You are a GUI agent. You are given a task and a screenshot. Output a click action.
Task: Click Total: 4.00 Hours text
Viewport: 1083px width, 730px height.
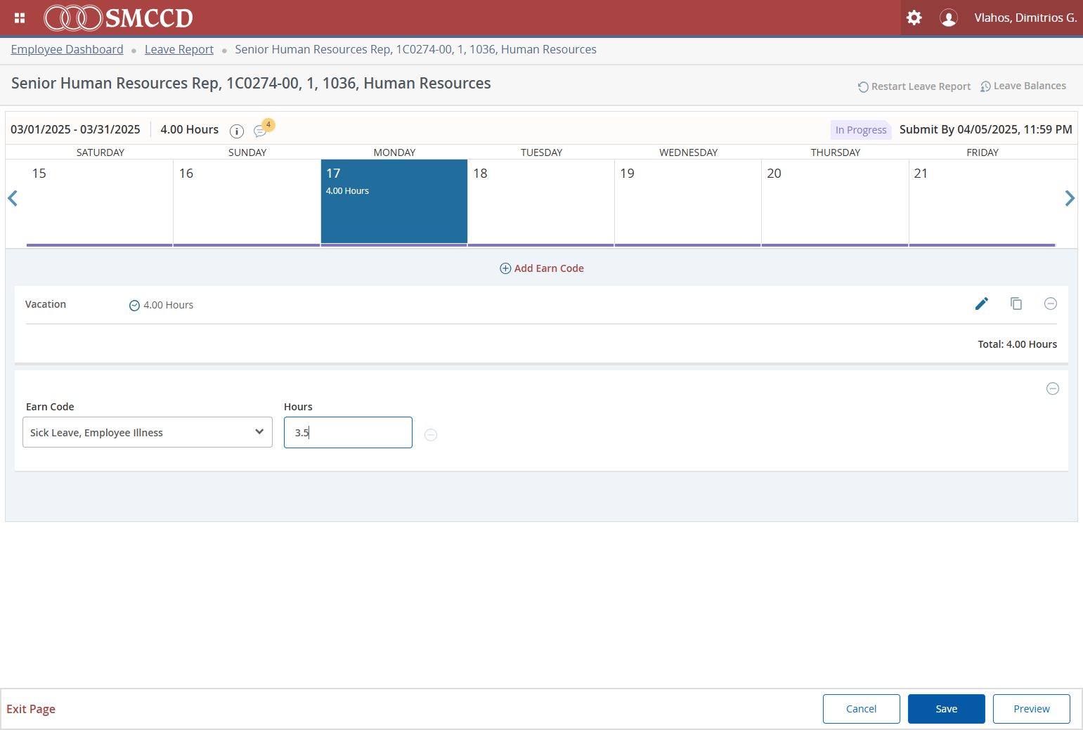point(1018,344)
